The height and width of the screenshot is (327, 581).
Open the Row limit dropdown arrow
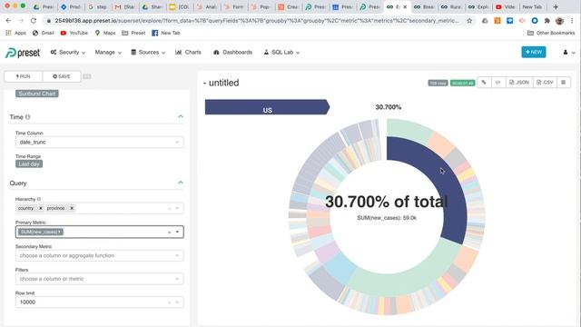(178, 302)
